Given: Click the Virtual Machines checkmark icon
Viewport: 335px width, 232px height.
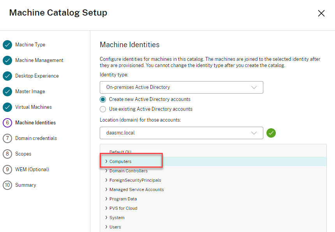Looking at the screenshot, I should pos(7,107).
